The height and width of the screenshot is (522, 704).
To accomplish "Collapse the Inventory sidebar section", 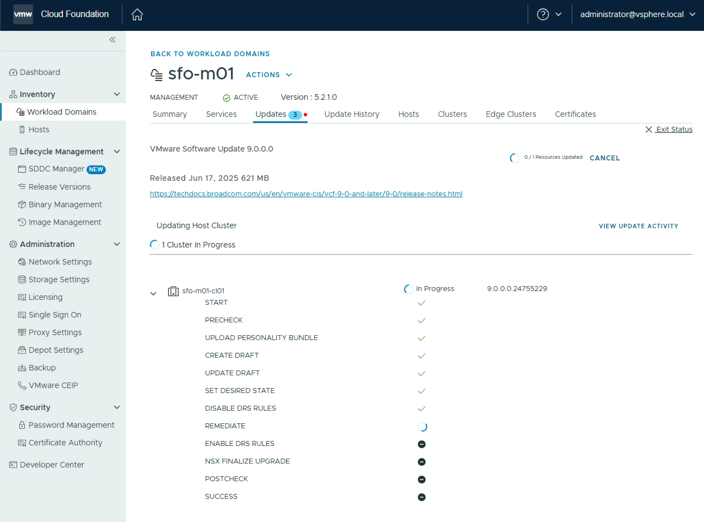I will coord(117,95).
